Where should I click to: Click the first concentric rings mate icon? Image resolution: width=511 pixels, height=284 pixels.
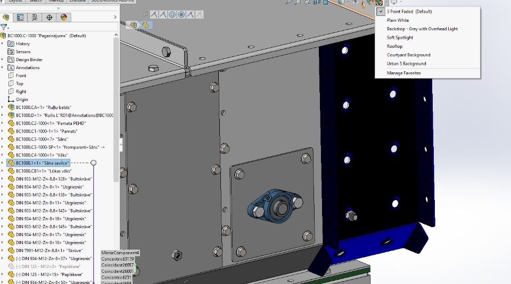172,14
